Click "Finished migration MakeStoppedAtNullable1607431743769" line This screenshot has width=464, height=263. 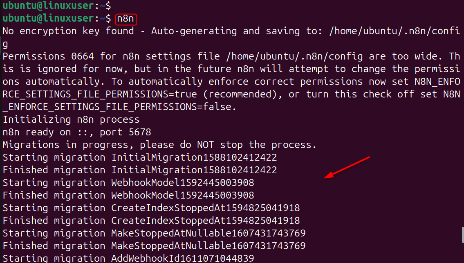tap(154, 246)
